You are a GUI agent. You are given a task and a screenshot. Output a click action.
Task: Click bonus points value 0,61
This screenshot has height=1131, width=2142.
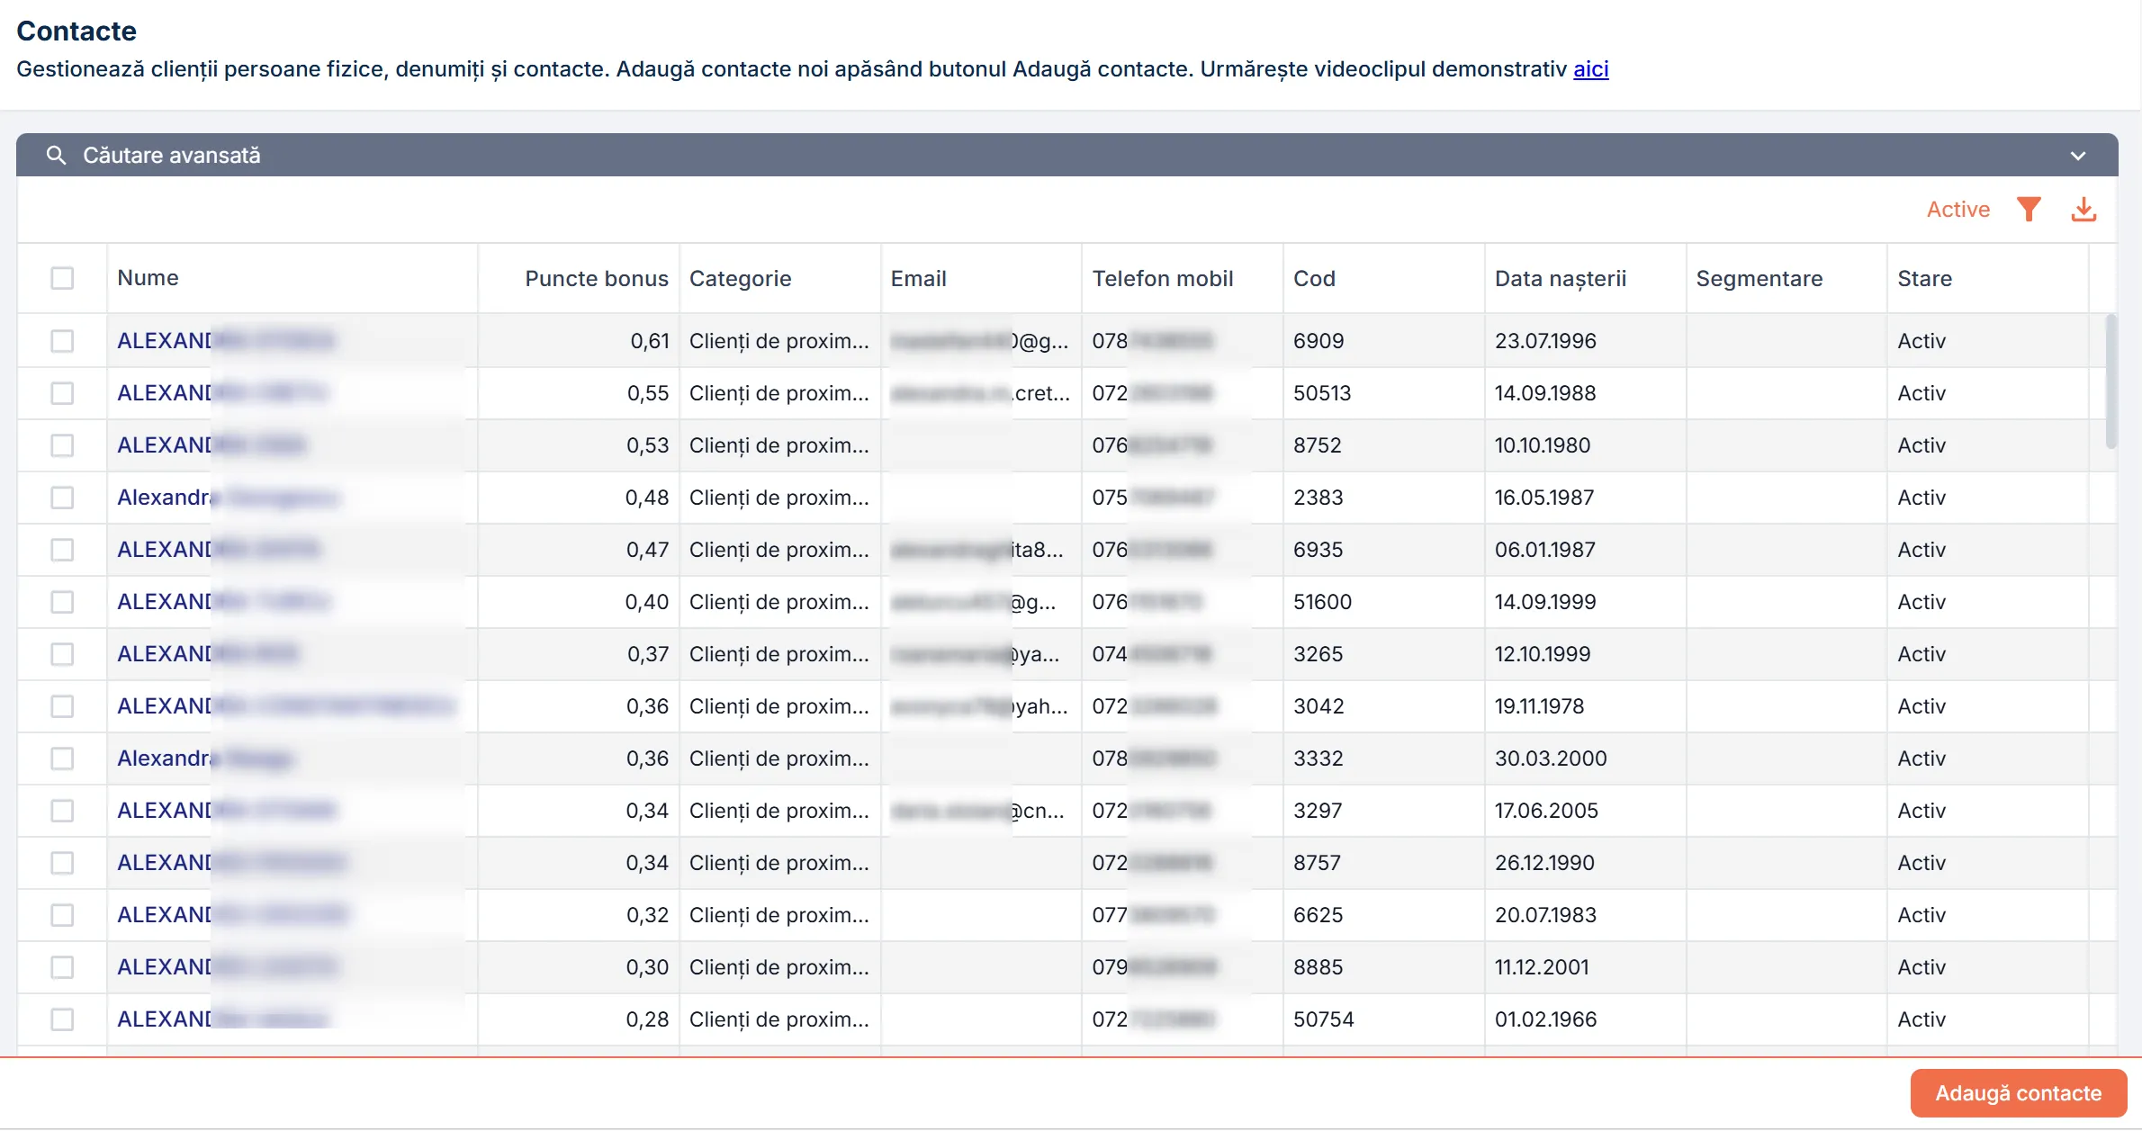pos(649,341)
